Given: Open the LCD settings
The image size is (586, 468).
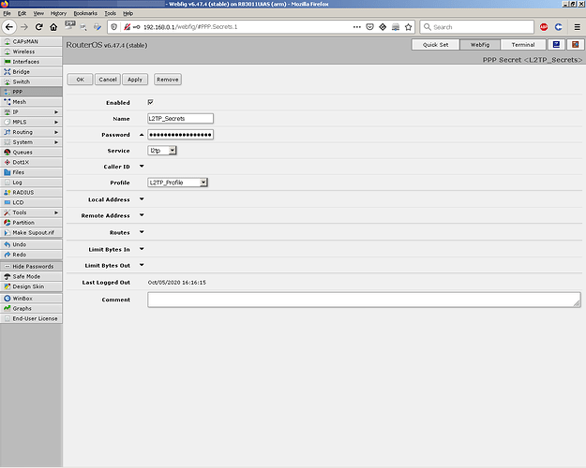Looking at the screenshot, I should pyautogui.click(x=31, y=203).
